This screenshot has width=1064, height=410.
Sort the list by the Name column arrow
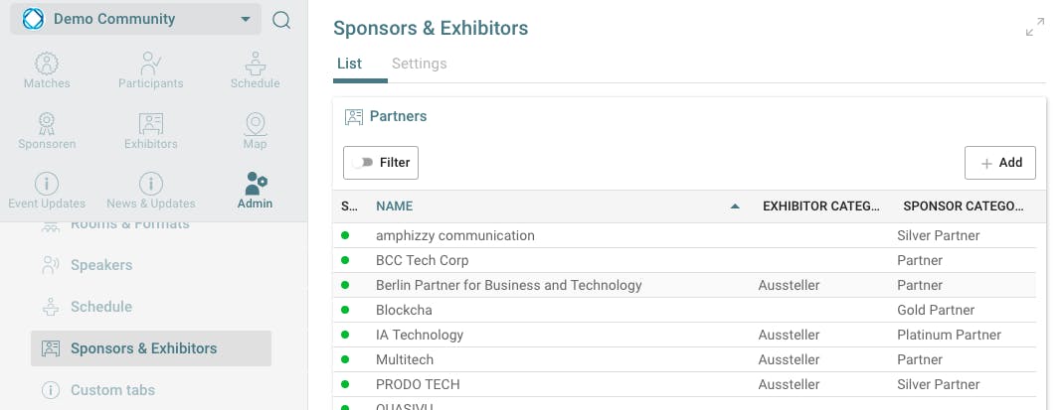pos(735,206)
